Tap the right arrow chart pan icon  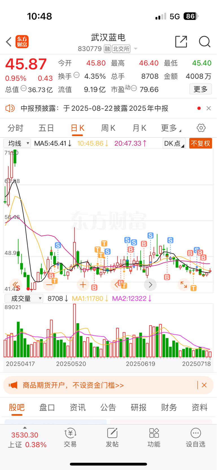click(x=150, y=285)
